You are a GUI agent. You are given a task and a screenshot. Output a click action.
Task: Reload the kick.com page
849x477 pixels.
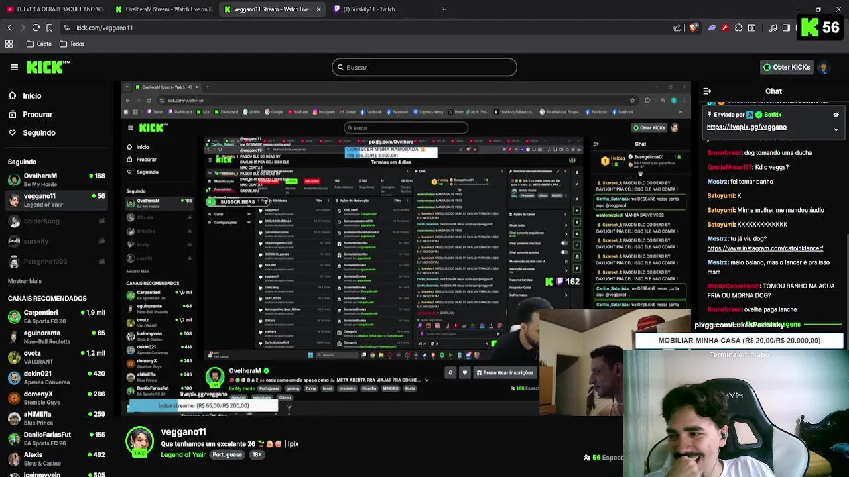36,28
